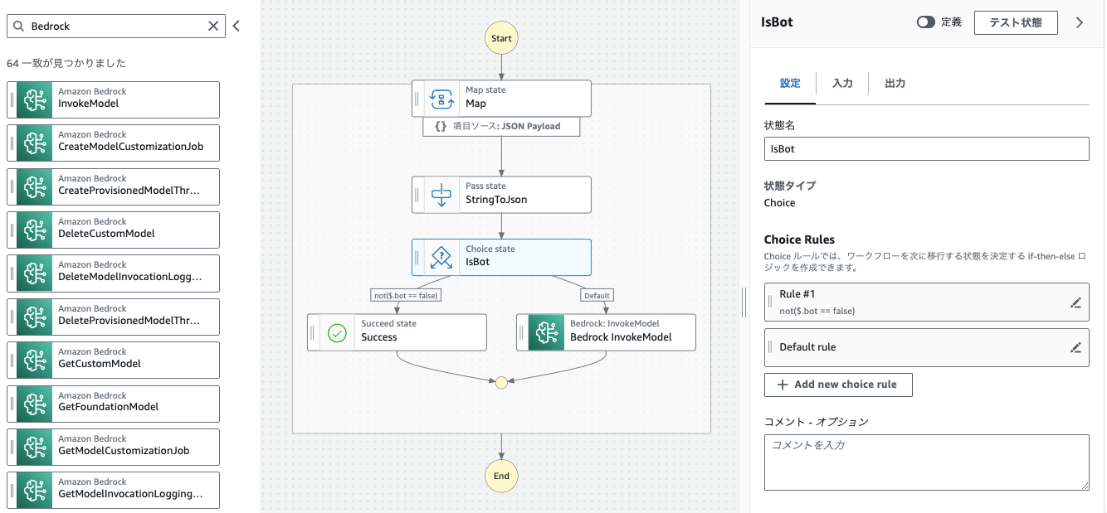Click the Rule #1 row
Screen dimensions: 1107x513
click(926, 302)
